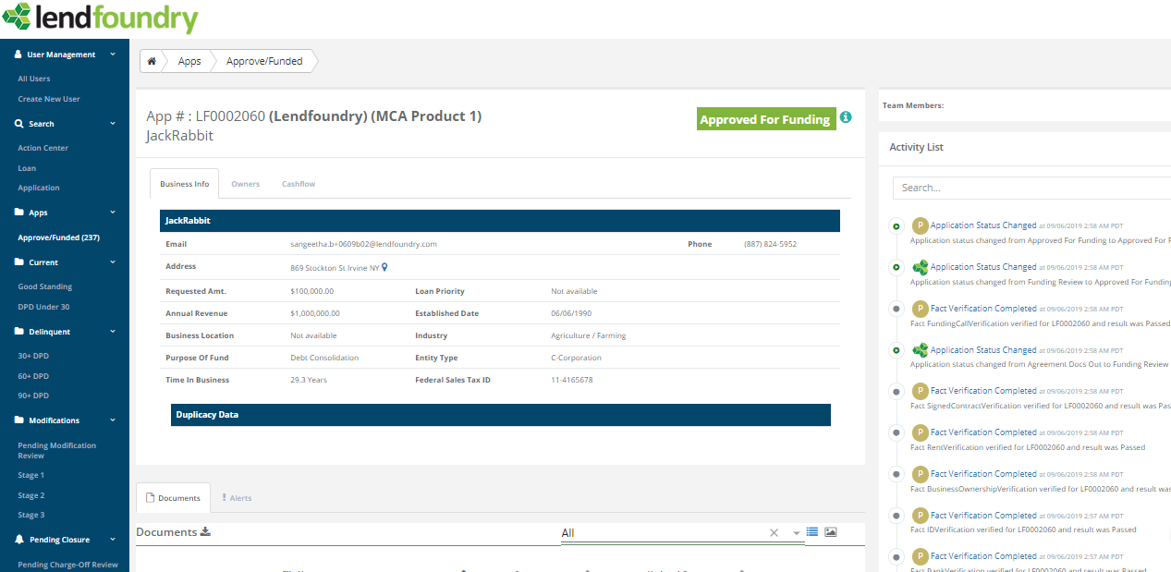Viewport: 1171px width, 572px height.
Task: Click the download icon next to Documents heading
Action: [205, 531]
